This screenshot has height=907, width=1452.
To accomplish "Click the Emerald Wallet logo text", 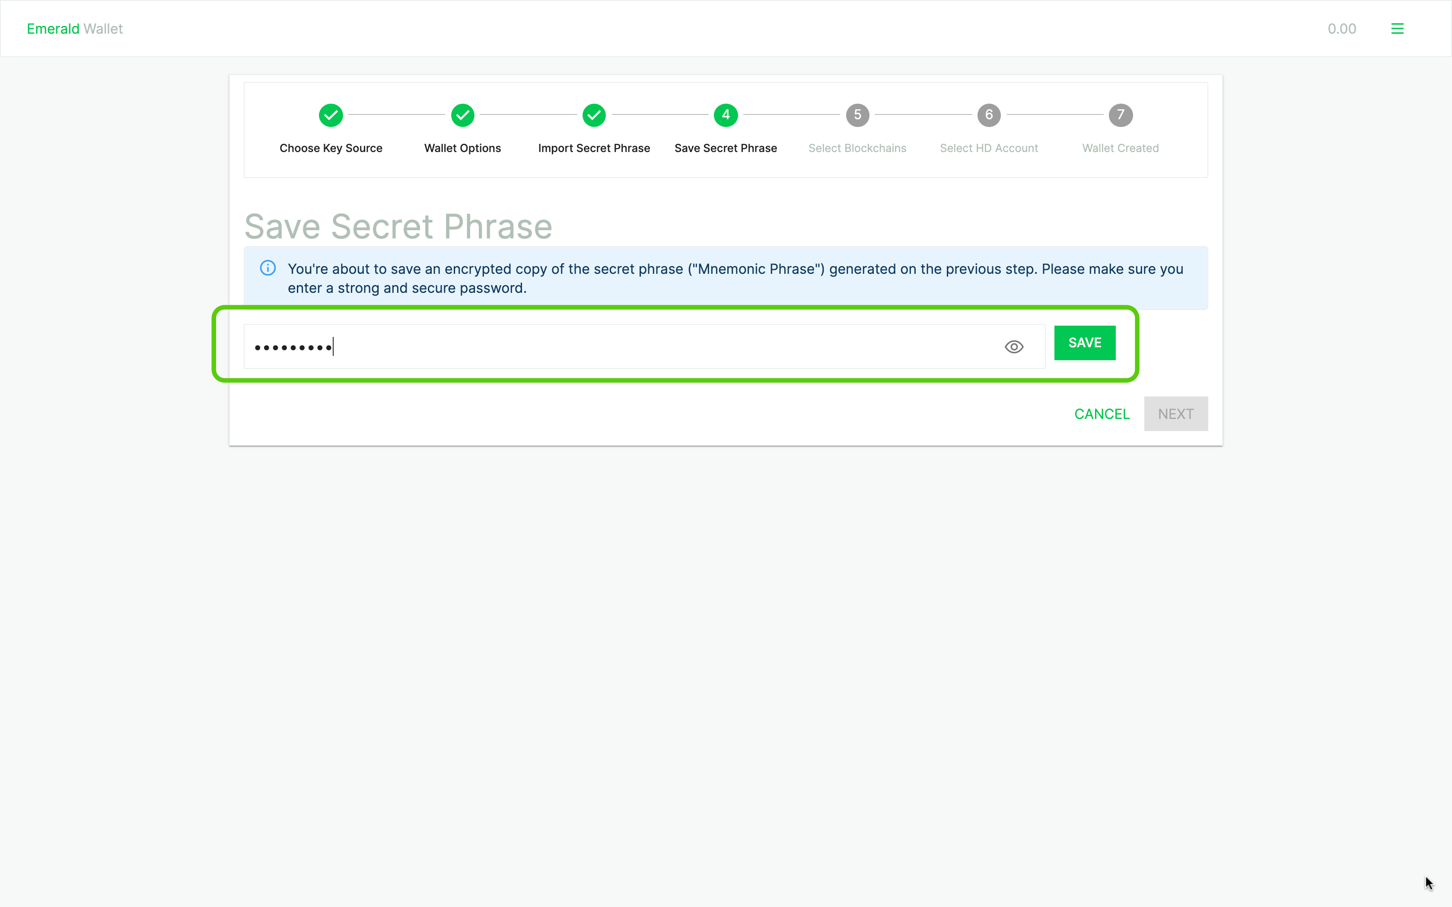I will click(74, 29).
